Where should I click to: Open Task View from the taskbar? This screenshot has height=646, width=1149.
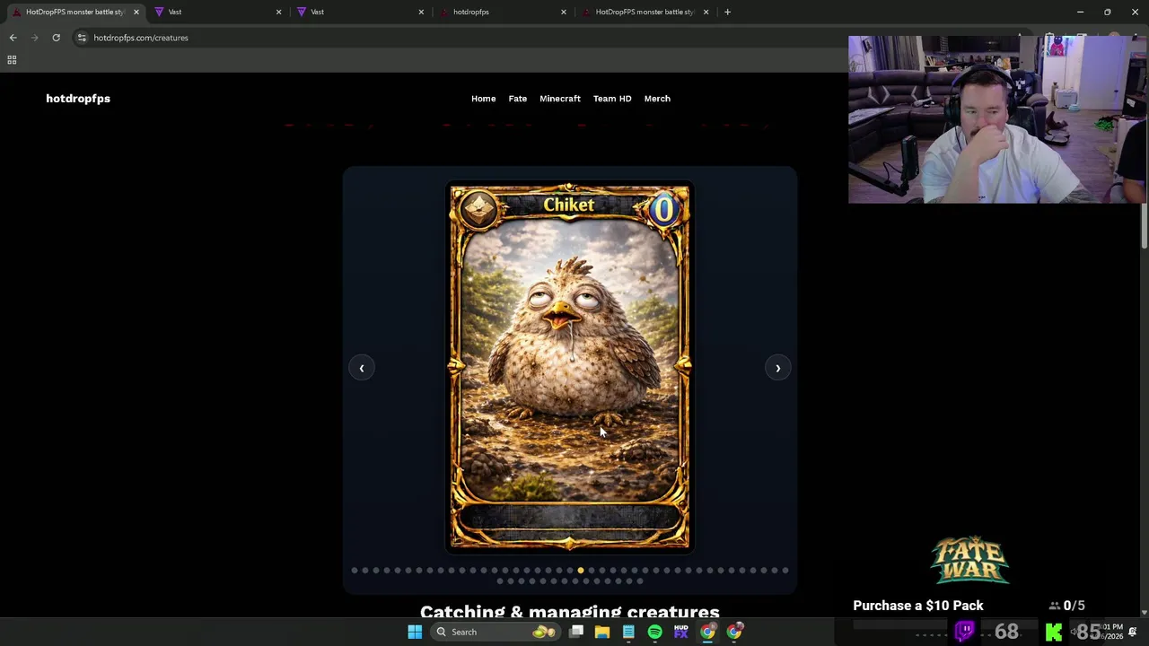coord(576,632)
